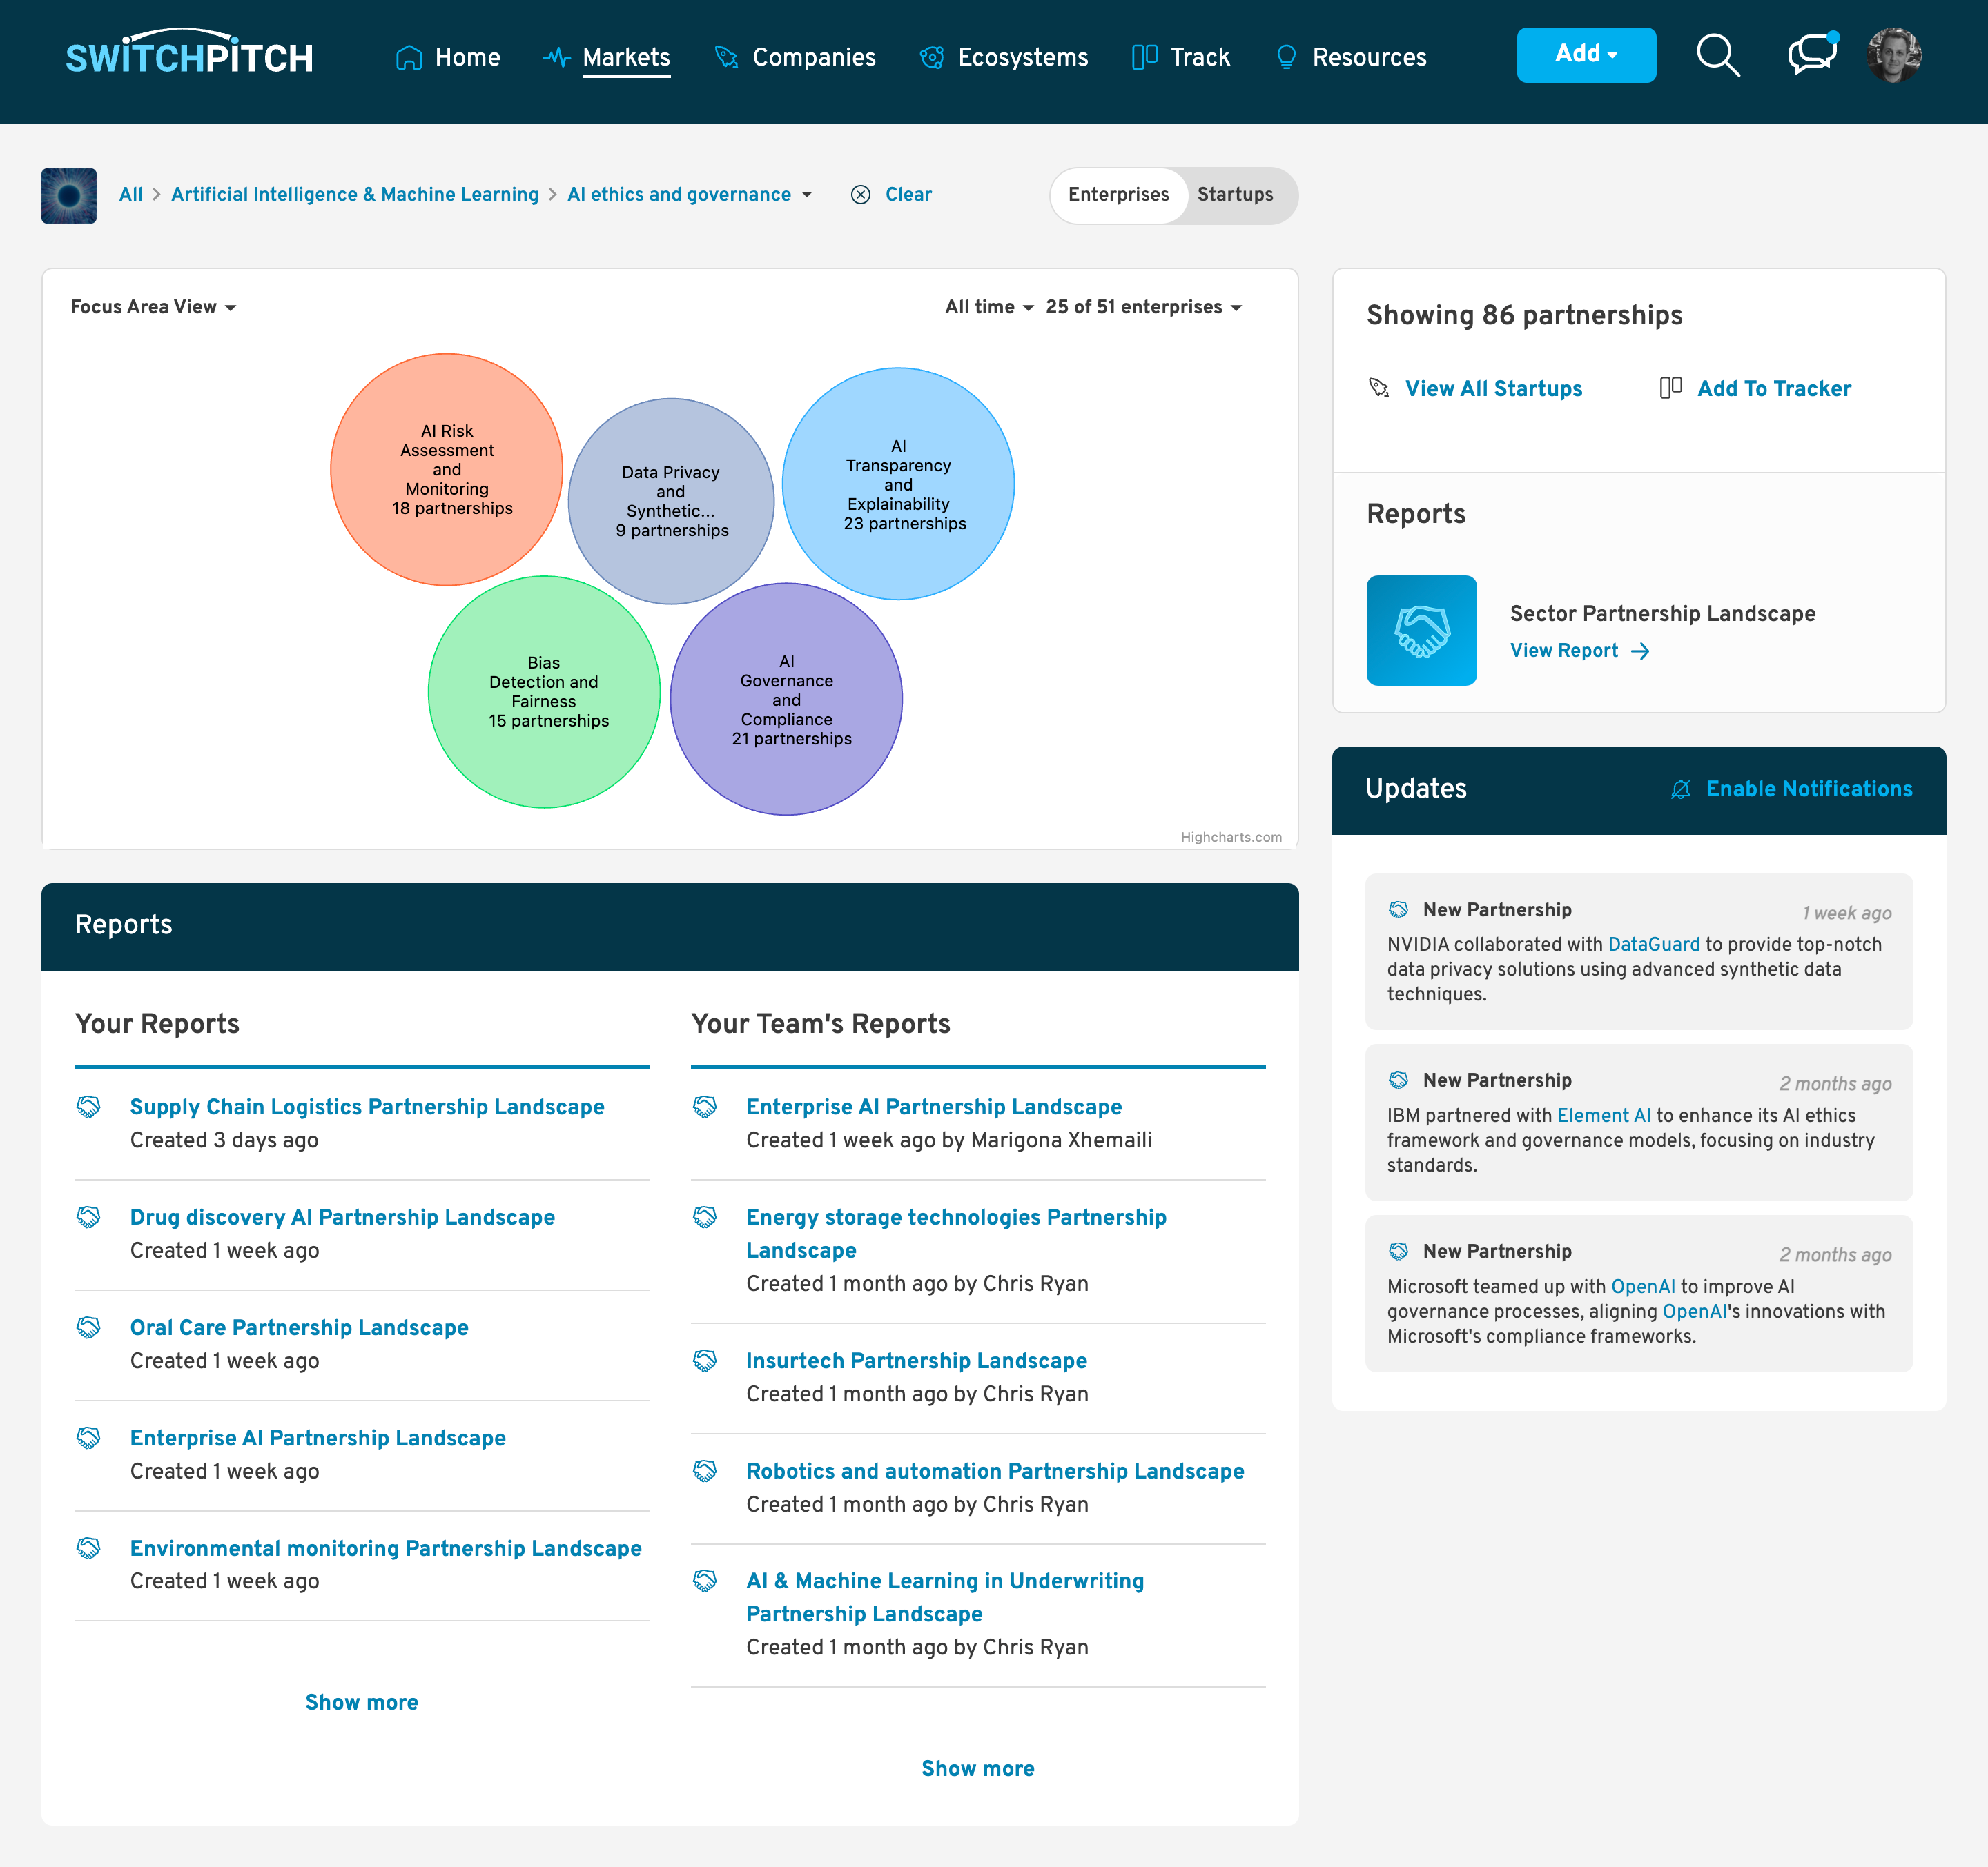
Task: Open Oral Care Partnership Landscape report
Action: pos(299,1327)
